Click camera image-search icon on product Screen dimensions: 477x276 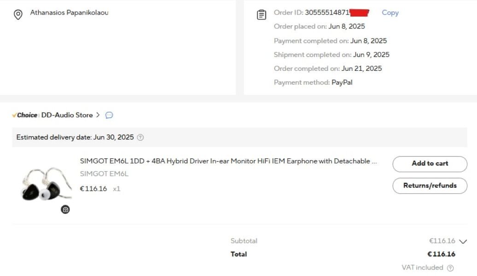pos(65,209)
